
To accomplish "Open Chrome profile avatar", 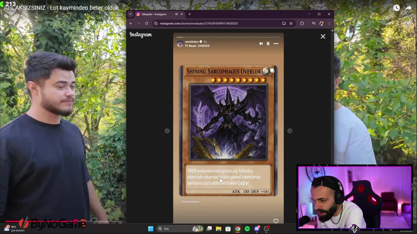I will [322, 23].
